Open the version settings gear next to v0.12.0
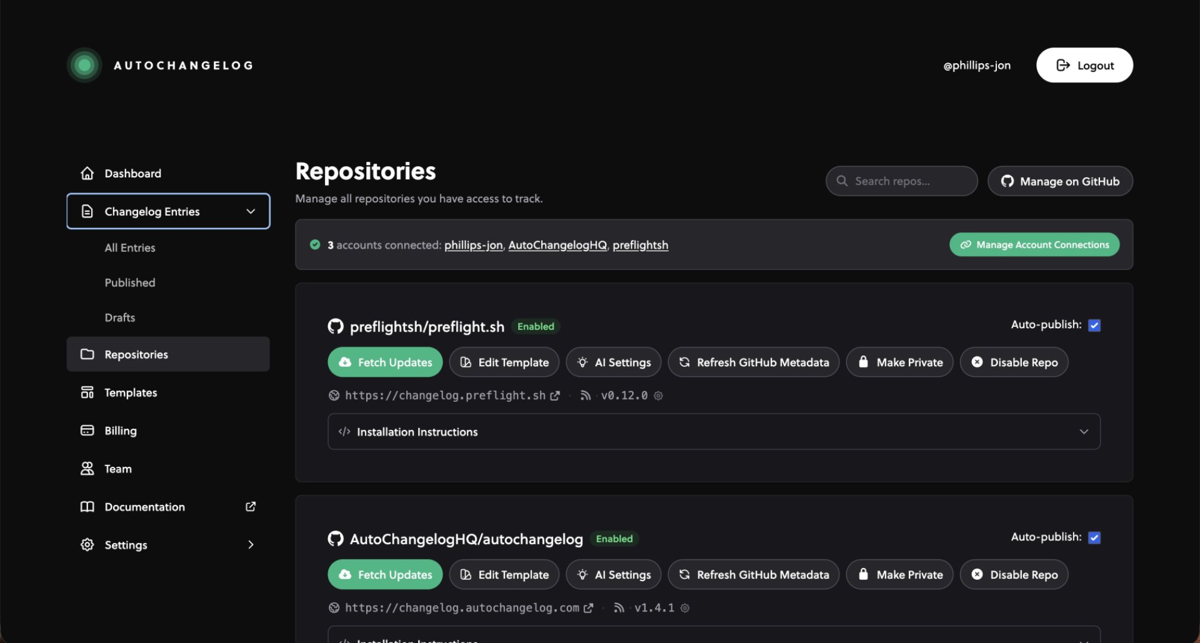 (x=658, y=395)
